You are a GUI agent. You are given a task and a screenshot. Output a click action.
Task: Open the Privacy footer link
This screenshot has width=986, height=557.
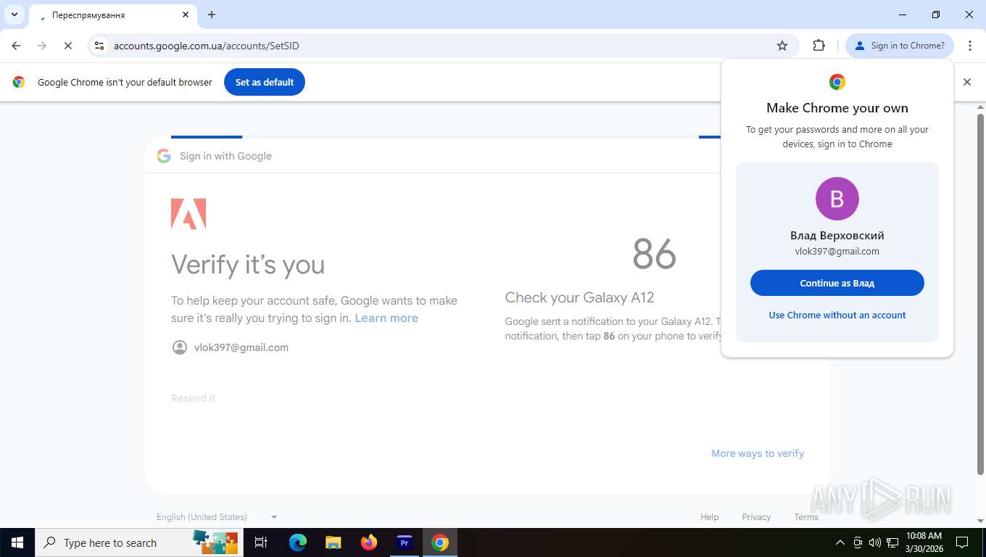pos(756,517)
